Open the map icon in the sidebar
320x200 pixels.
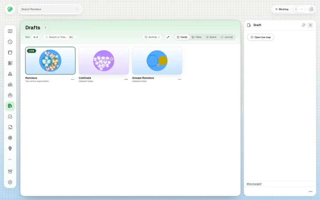(10, 31)
